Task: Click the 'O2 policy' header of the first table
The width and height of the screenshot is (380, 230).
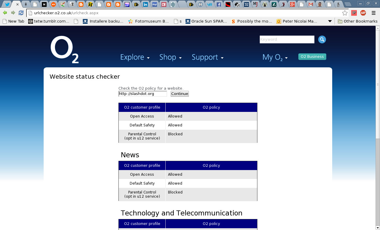Action: tap(211, 107)
